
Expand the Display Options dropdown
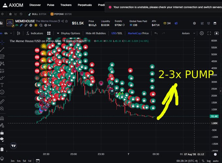click(x=69, y=33)
